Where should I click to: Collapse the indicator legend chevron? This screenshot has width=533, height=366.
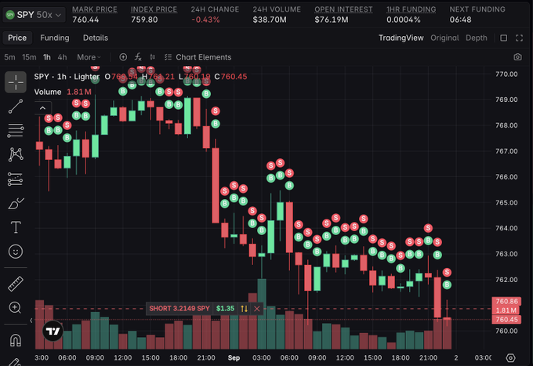[x=43, y=108]
